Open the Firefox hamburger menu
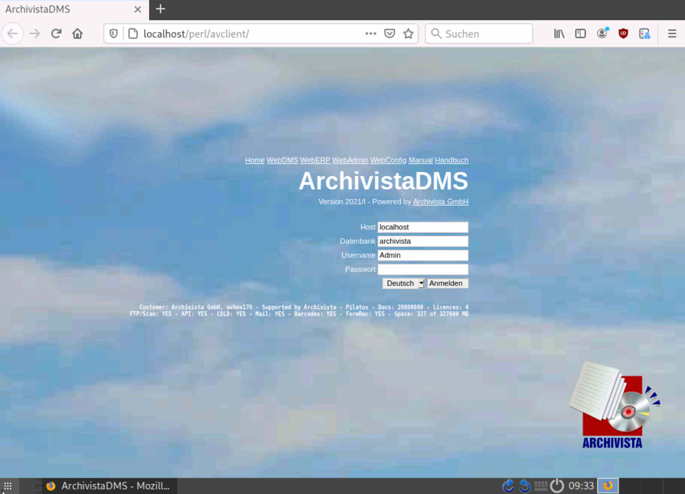The height and width of the screenshot is (494, 685). coord(672,33)
